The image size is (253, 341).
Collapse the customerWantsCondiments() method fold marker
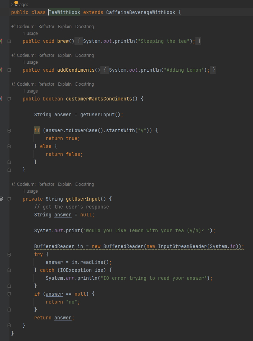(9, 99)
